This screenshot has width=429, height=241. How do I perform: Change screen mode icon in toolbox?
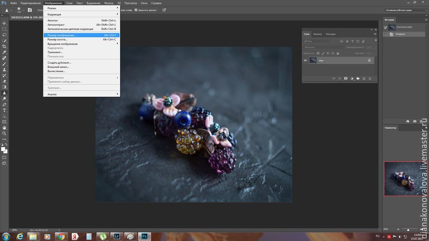(4, 164)
